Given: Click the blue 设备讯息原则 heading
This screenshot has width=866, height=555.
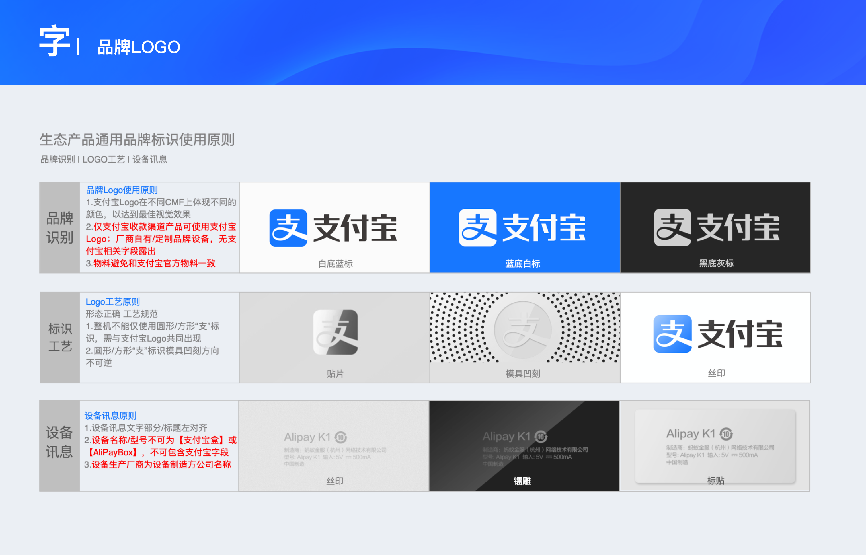Looking at the screenshot, I should click(x=110, y=416).
